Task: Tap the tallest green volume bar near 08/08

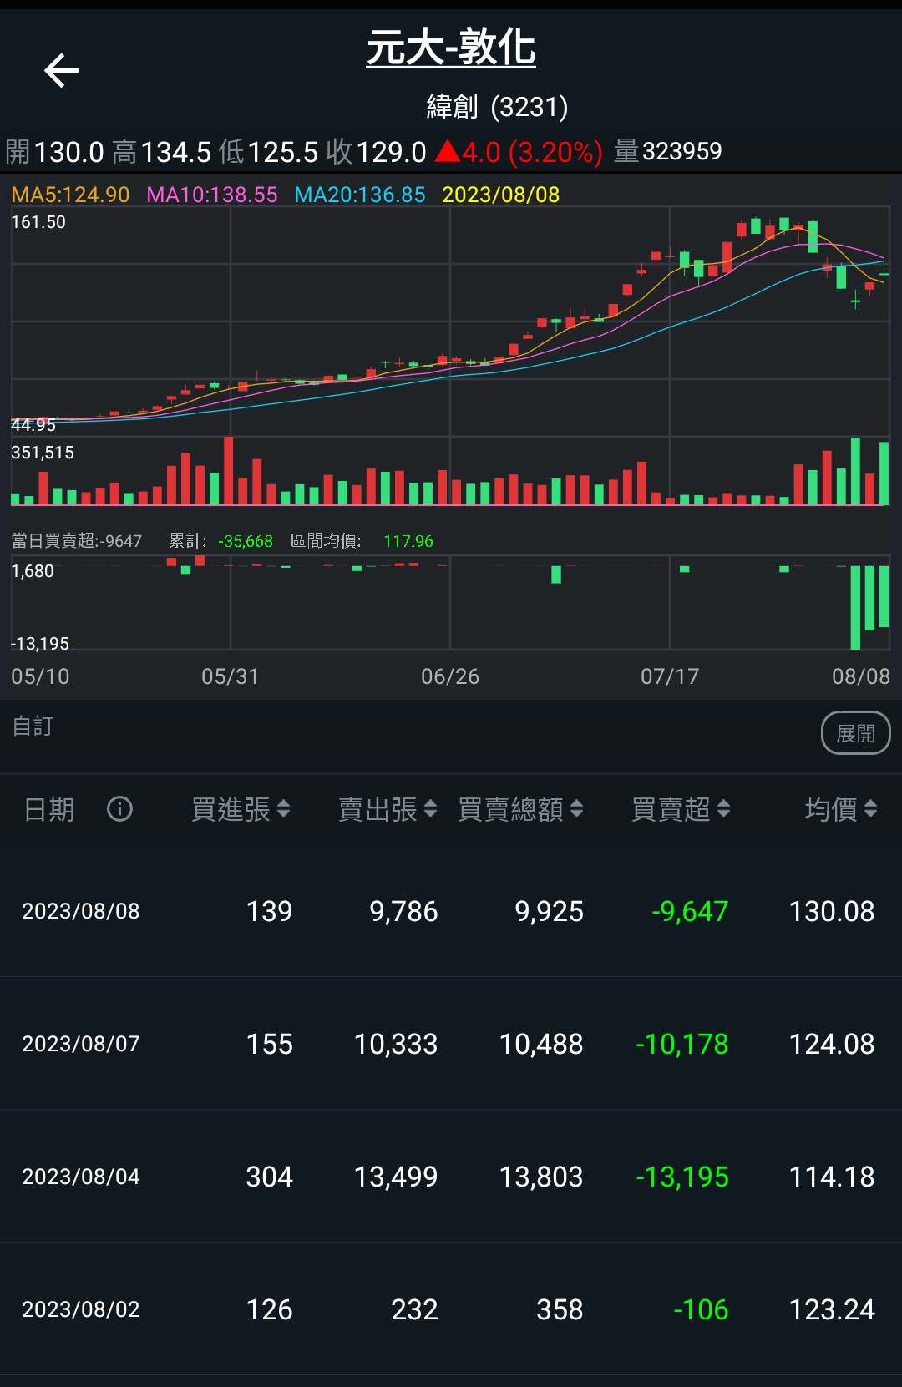Action: tap(855, 472)
